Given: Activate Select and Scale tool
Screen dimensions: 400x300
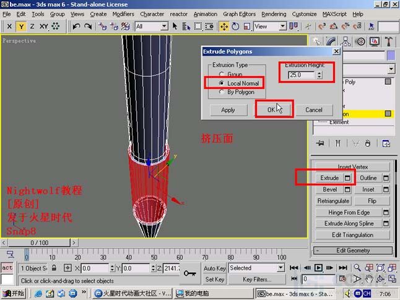Looking at the screenshot, I should (x=247, y=26).
